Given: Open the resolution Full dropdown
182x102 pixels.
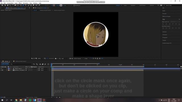Looking at the screenshot, I should tap(65, 59).
